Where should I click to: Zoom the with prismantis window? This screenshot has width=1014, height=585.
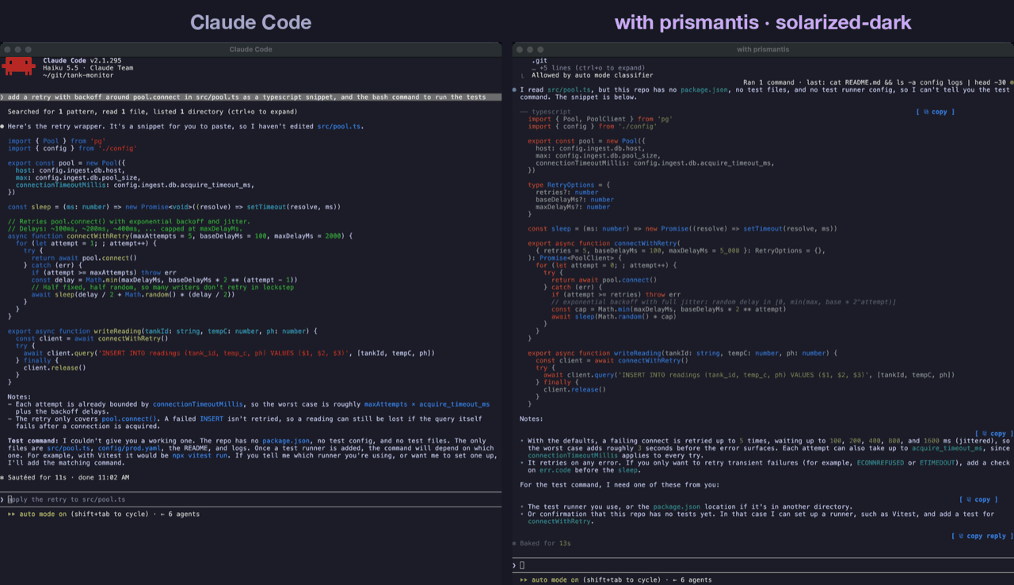(x=542, y=49)
